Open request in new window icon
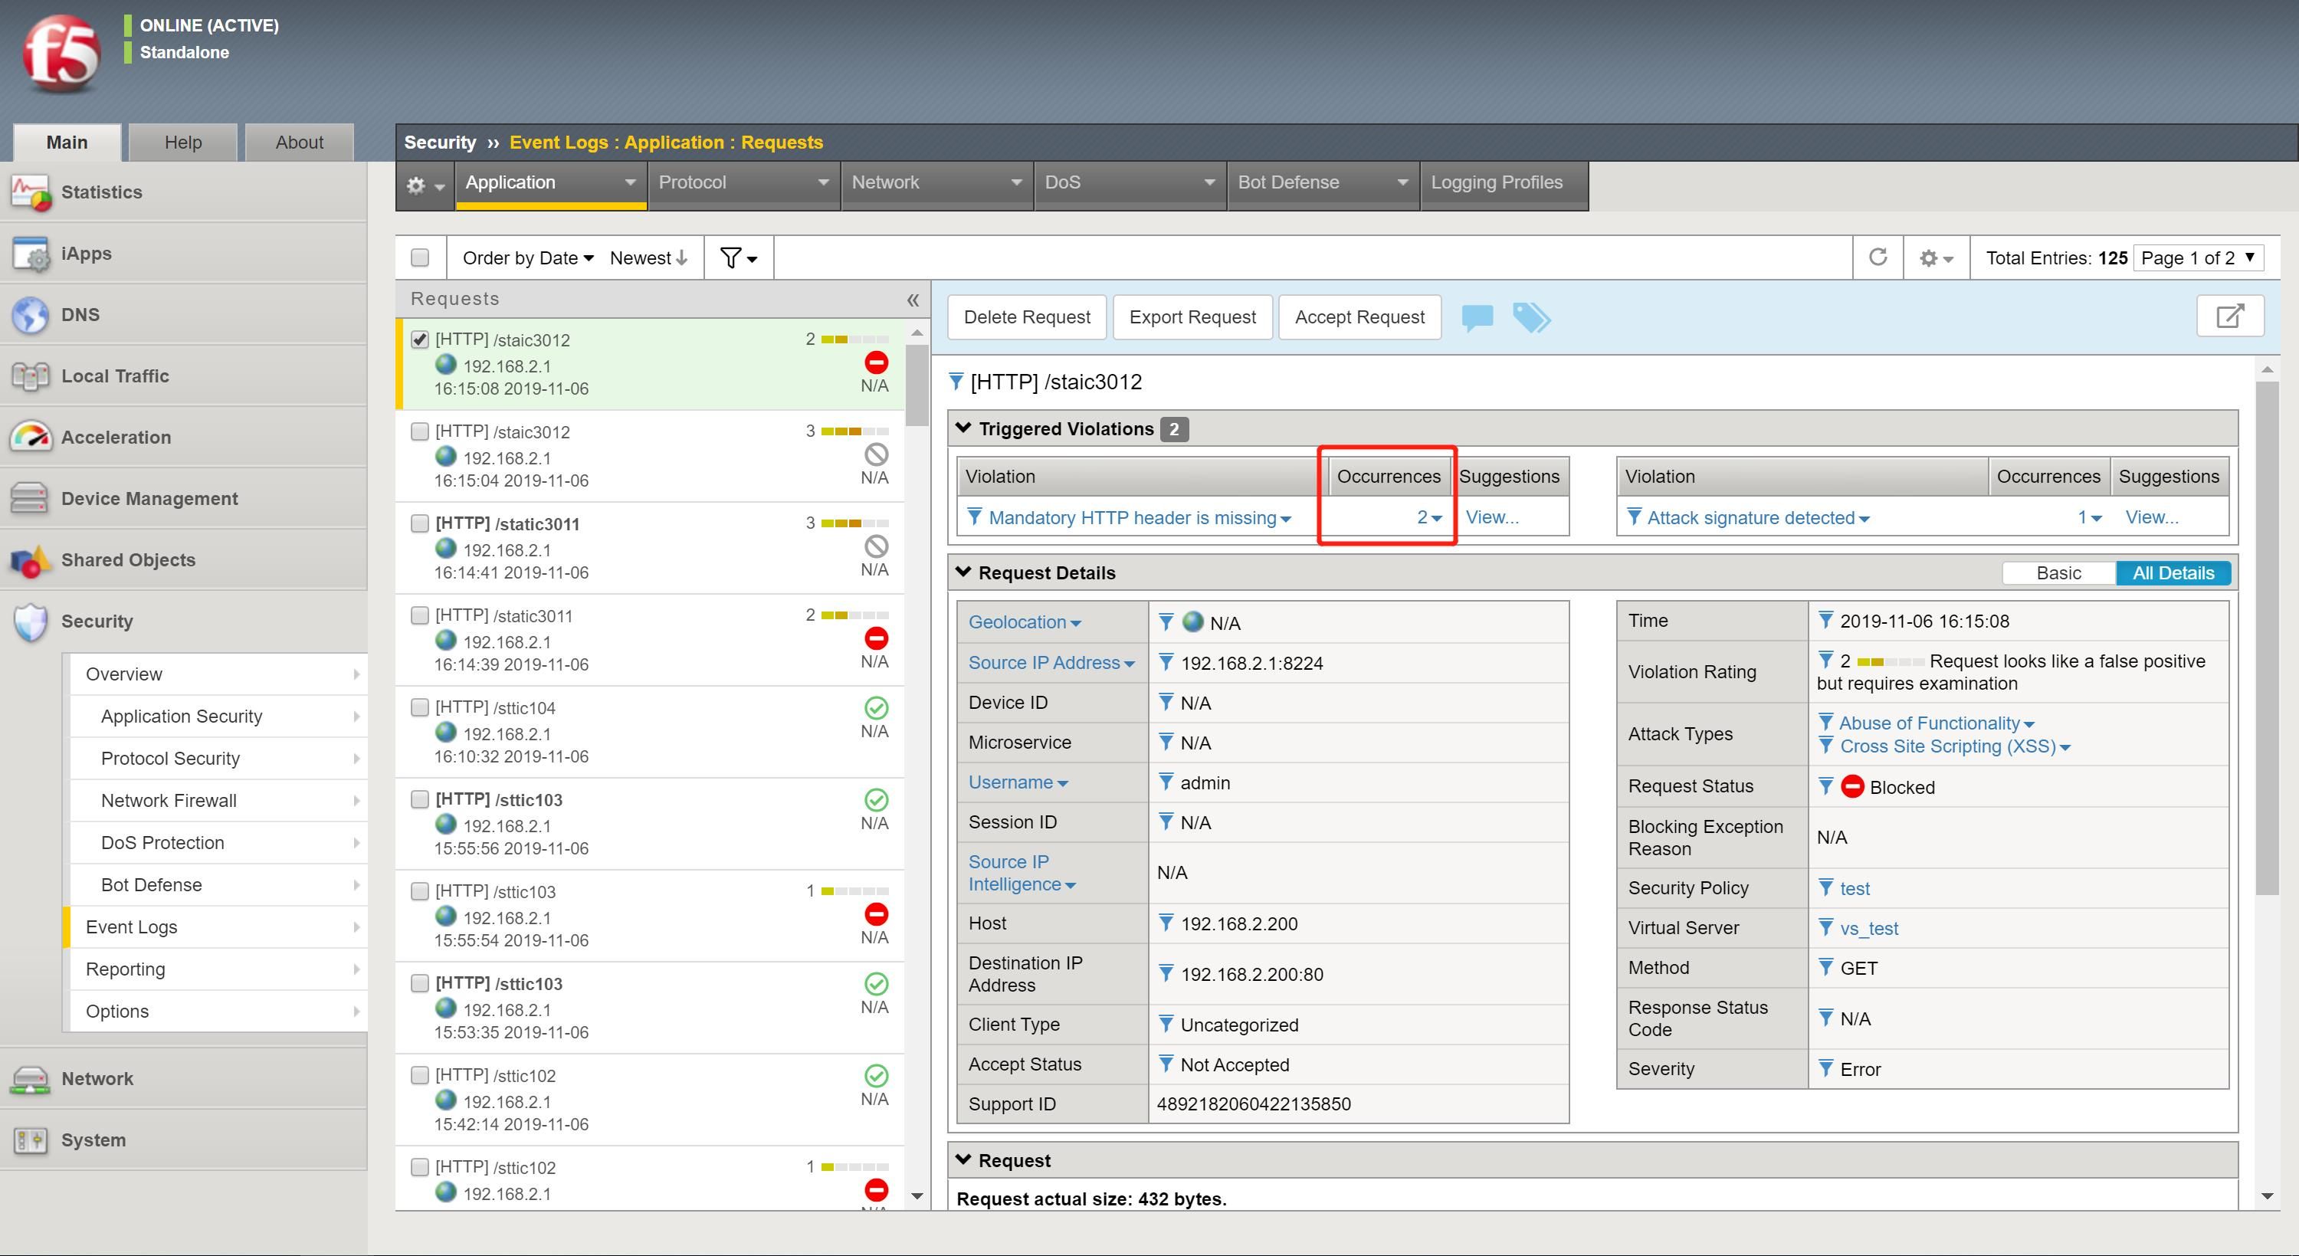2299x1256 pixels. click(x=2229, y=316)
